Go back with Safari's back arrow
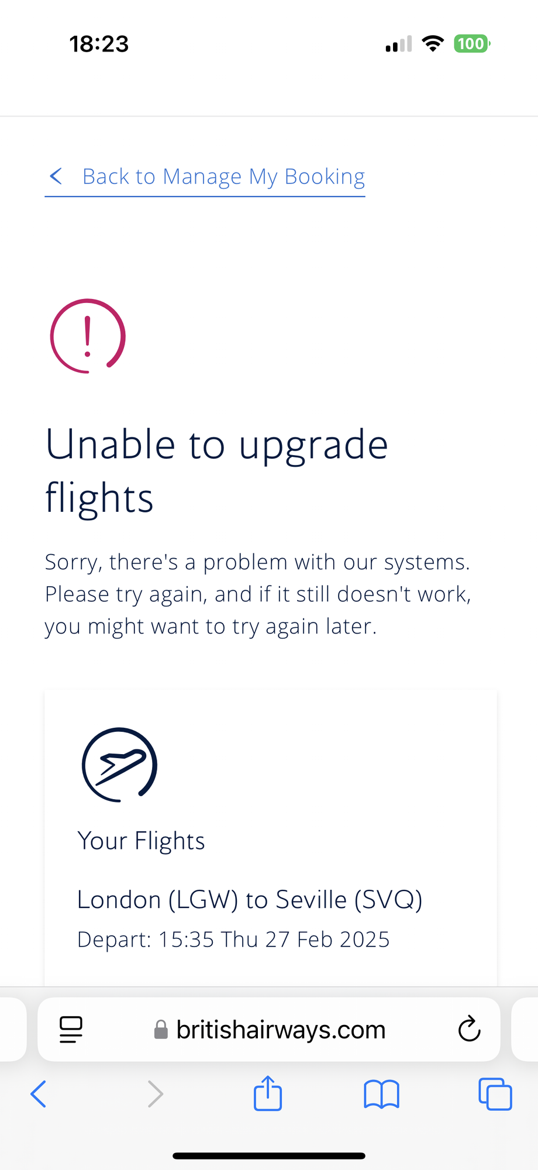This screenshot has width=538, height=1170. tap(38, 1094)
